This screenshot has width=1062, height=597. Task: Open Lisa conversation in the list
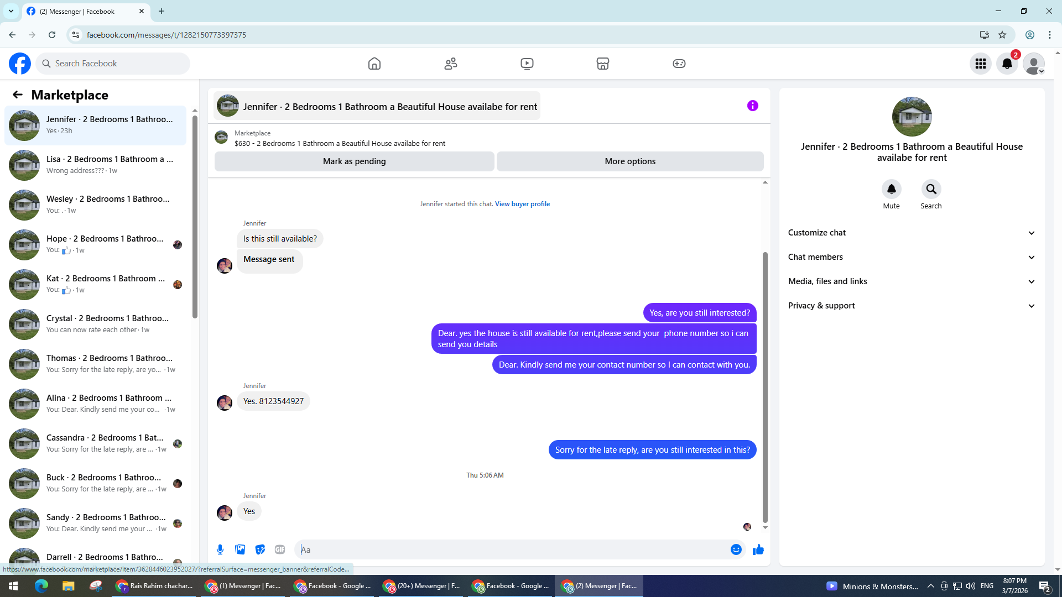click(x=95, y=165)
